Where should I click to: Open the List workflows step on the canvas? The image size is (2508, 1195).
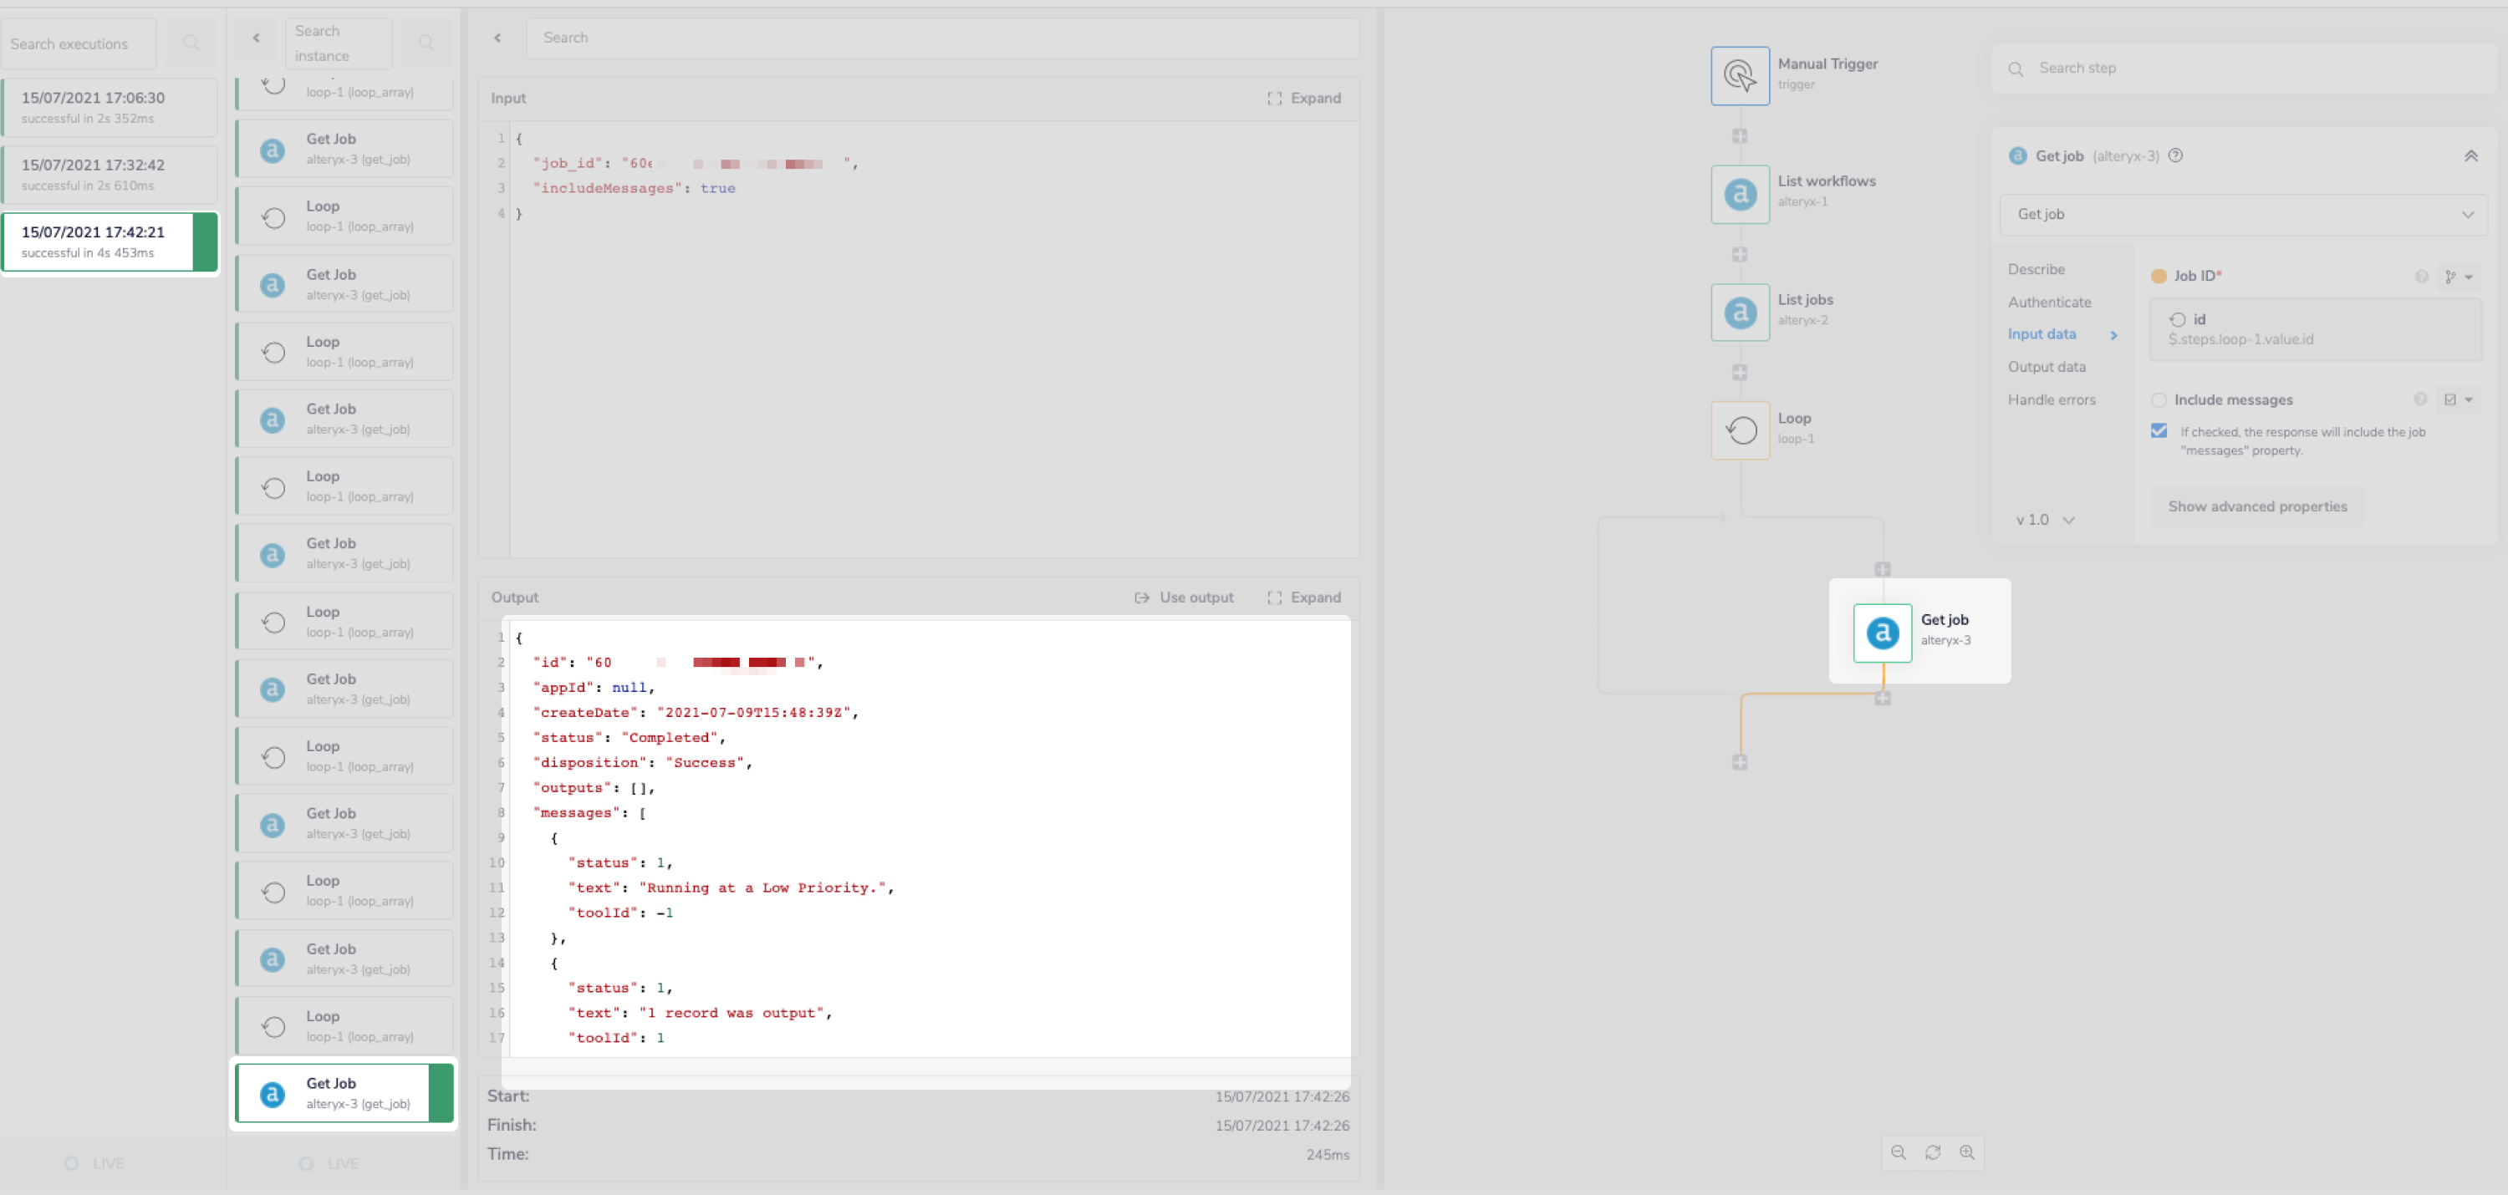pos(1740,193)
